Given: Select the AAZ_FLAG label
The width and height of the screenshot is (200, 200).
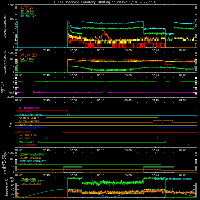Looking at the screenshot, I should tap(24, 138).
